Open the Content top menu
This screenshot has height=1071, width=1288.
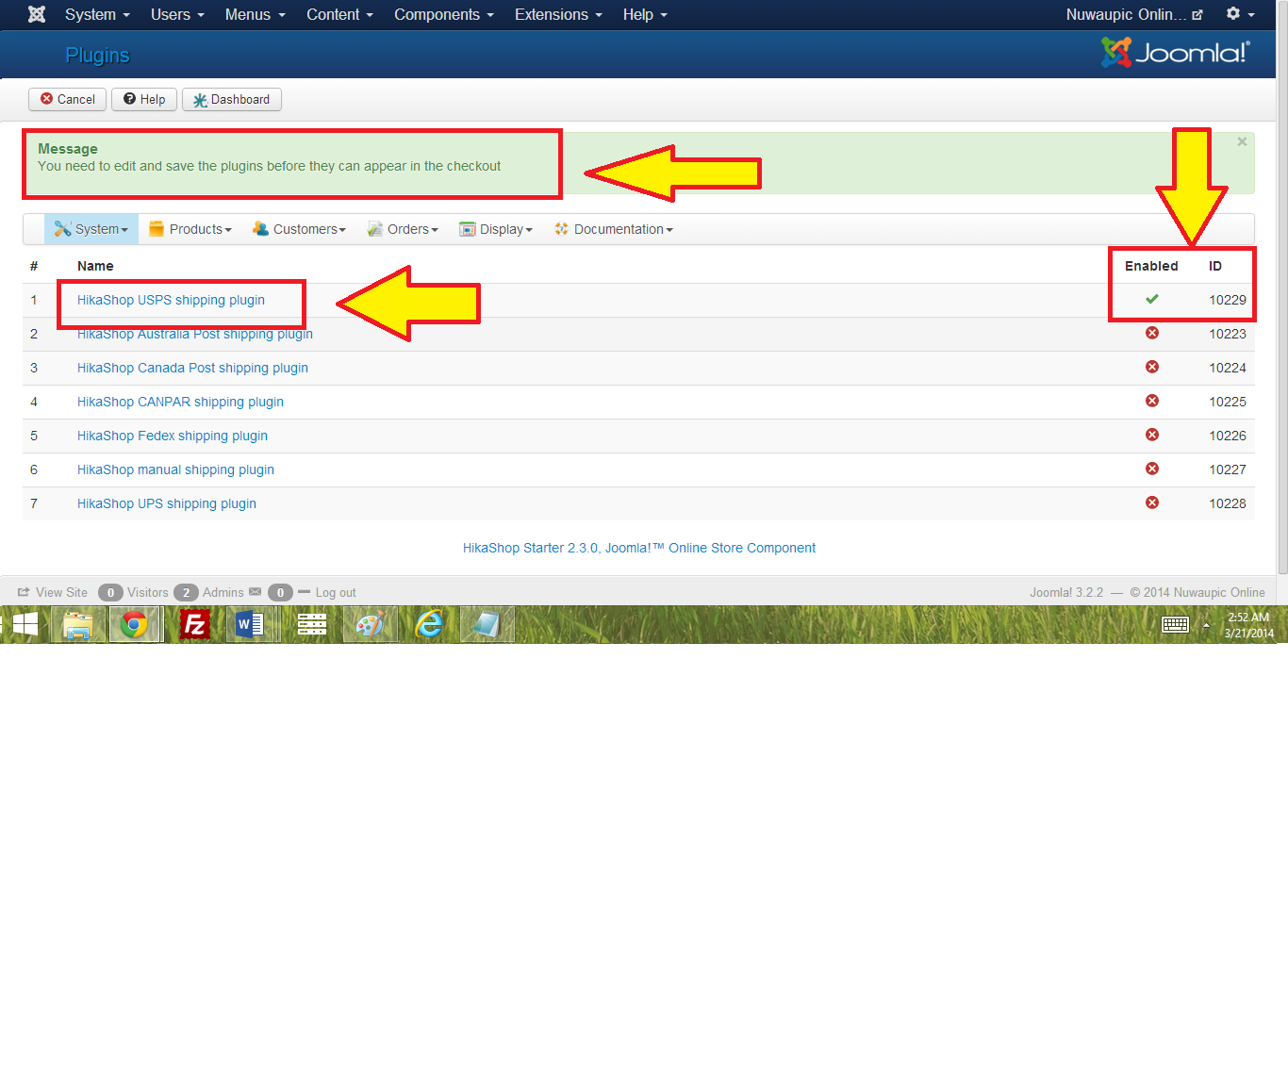click(x=339, y=14)
